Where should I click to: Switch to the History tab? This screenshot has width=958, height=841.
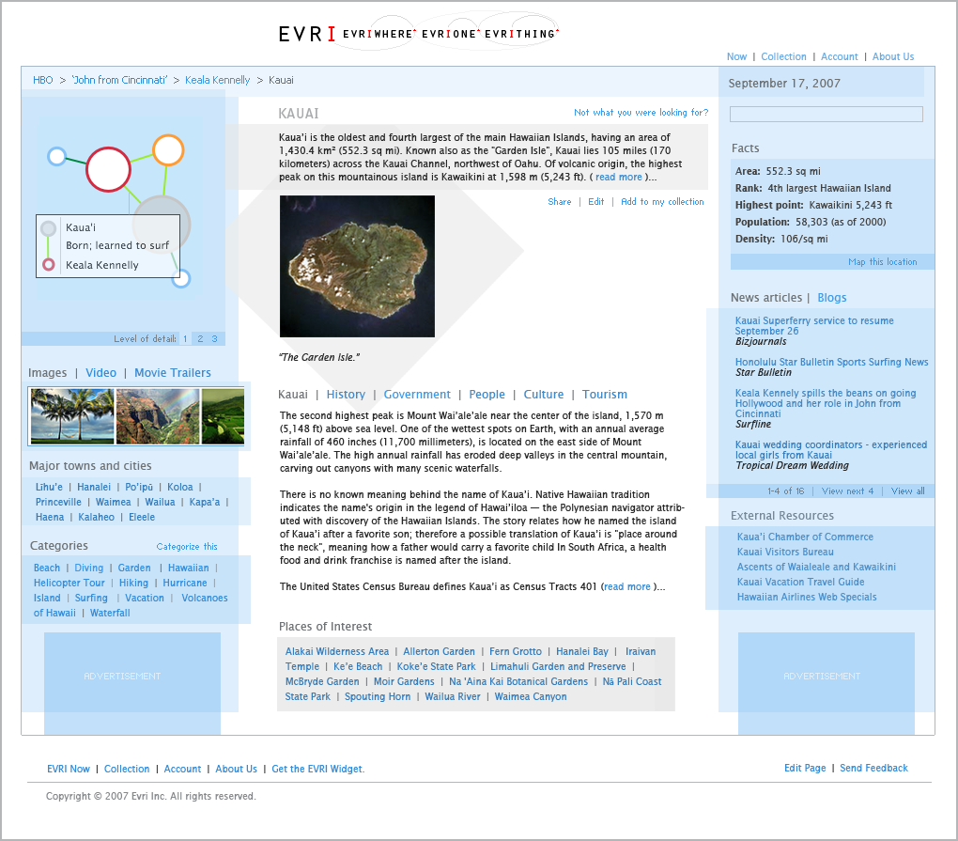point(346,395)
